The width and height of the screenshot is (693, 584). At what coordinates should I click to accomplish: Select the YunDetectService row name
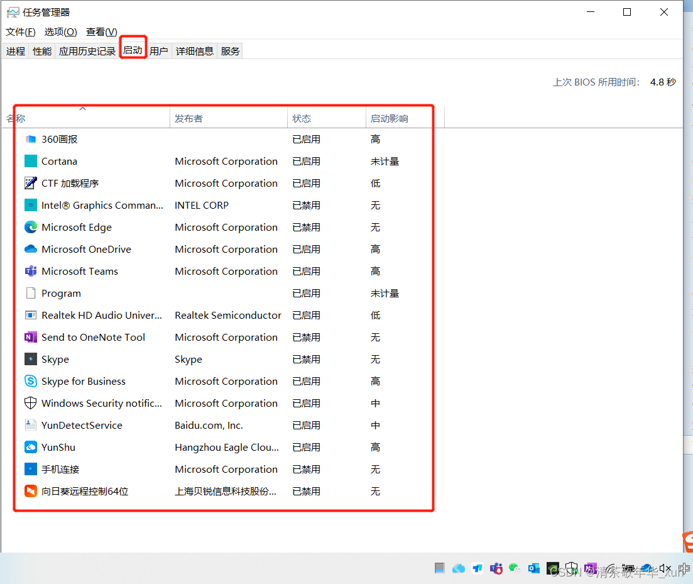click(82, 426)
